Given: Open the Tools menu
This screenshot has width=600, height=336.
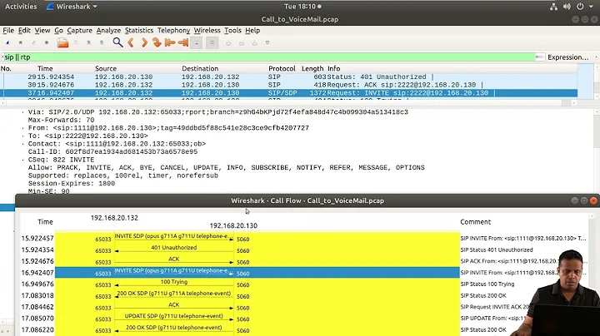Looking at the screenshot, I should pyautogui.click(x=232, y=30).
